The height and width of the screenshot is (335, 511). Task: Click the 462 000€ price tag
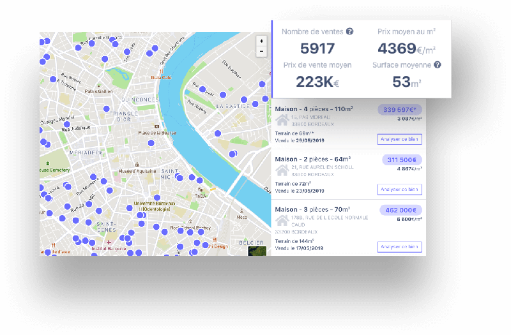tap(400, 210)
